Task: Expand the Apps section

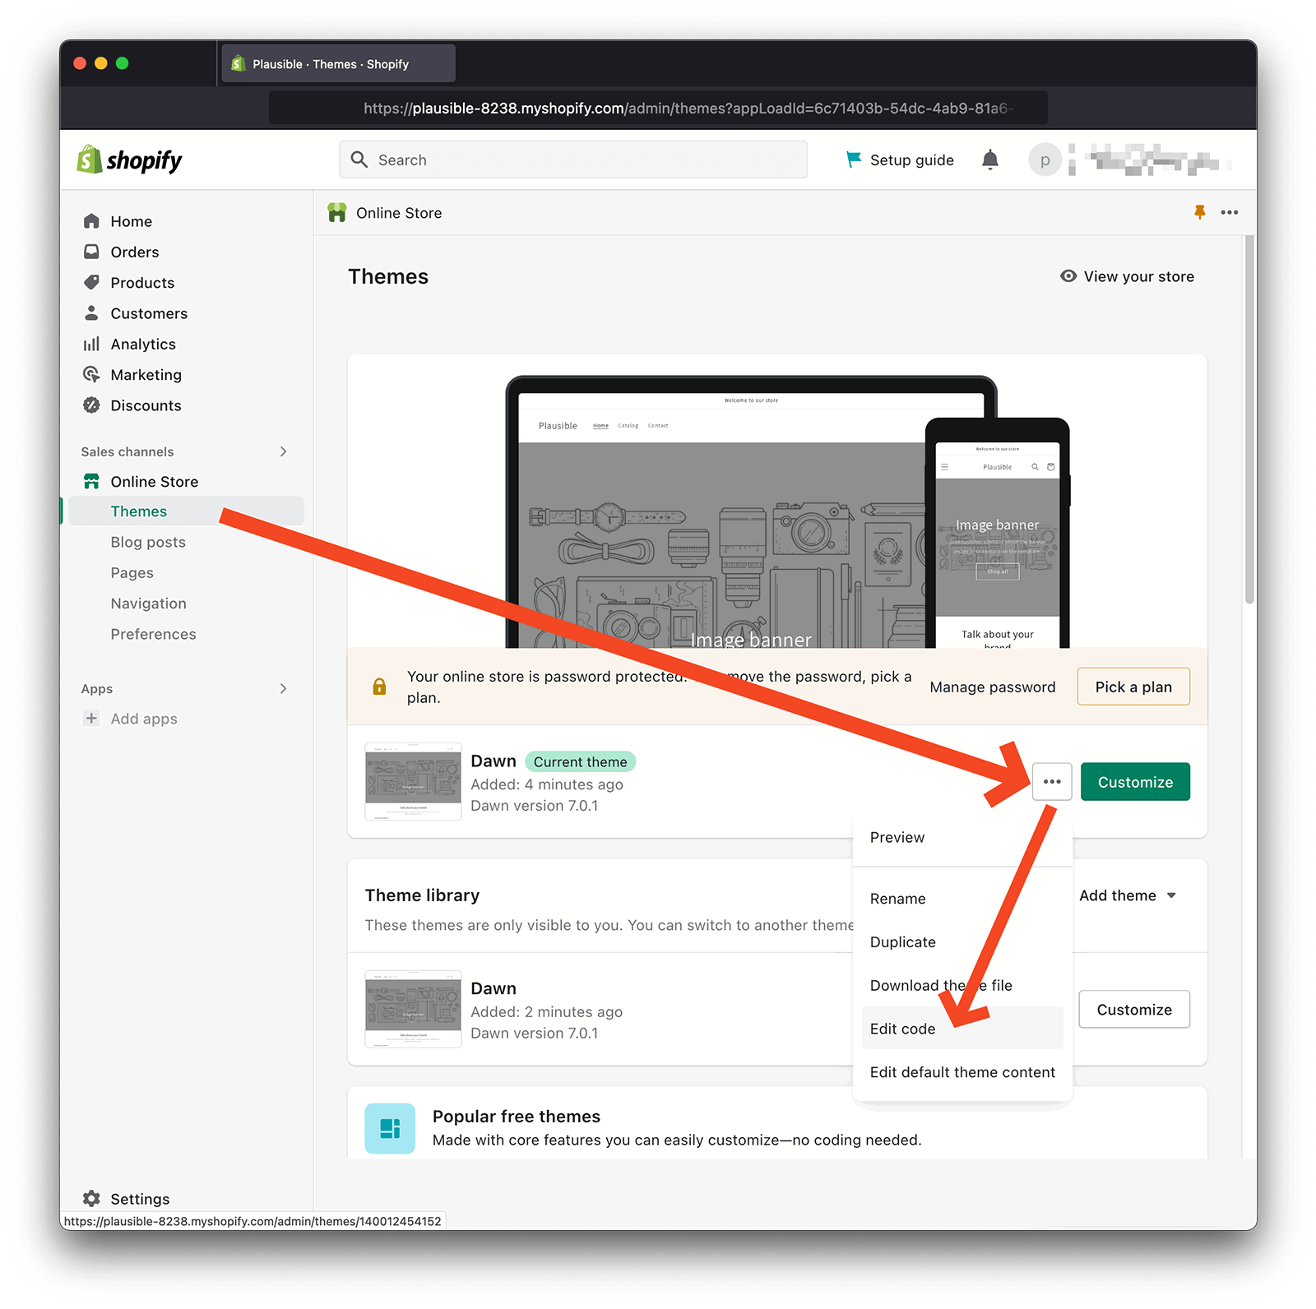Action: click(x=283, y=688)
